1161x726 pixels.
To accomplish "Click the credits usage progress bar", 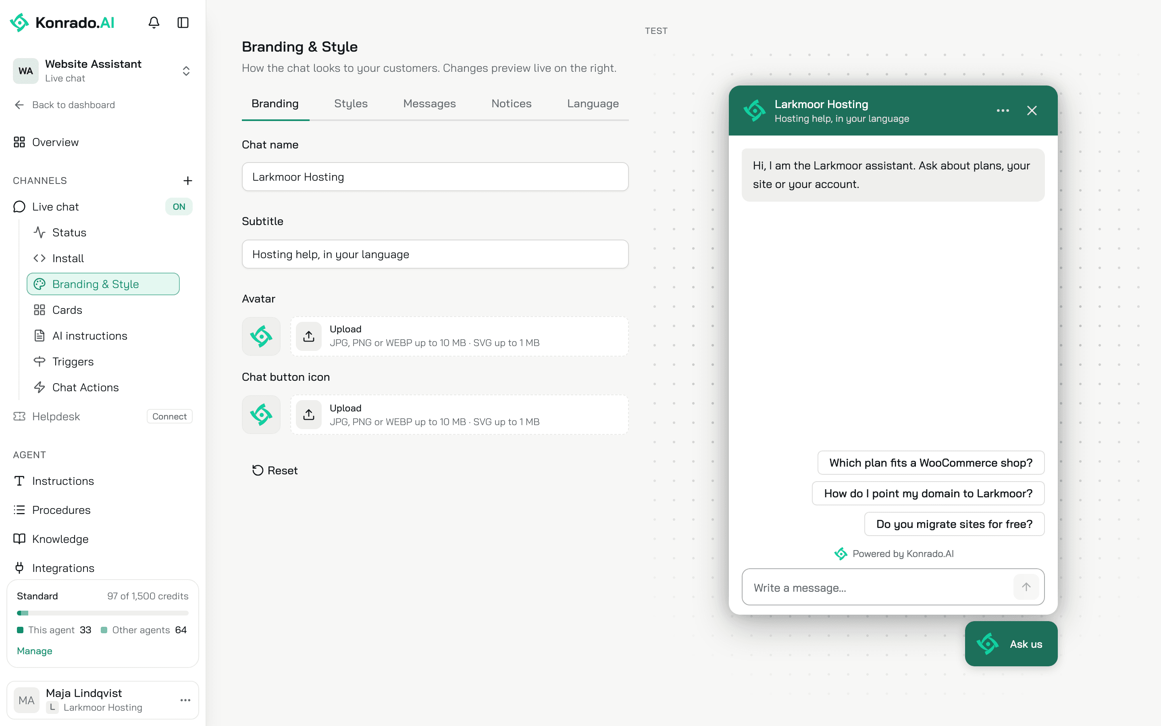I will coord(103,613).
